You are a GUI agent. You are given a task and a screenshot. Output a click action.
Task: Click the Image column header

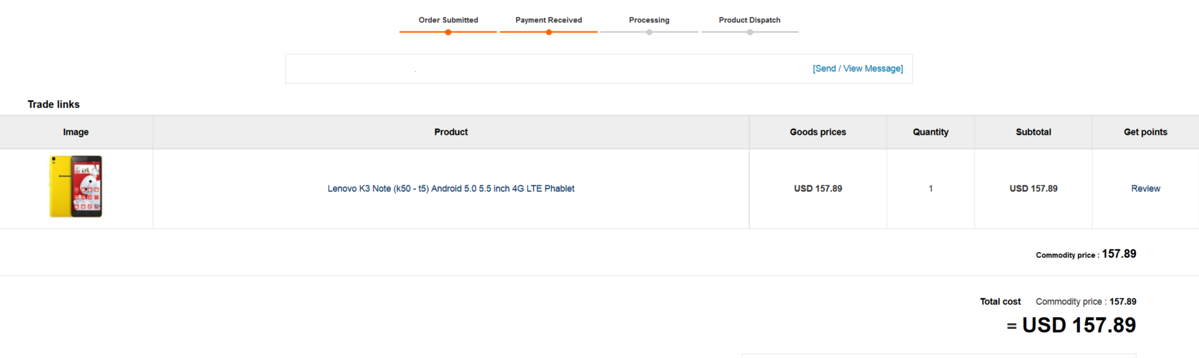tap(76, 132)
